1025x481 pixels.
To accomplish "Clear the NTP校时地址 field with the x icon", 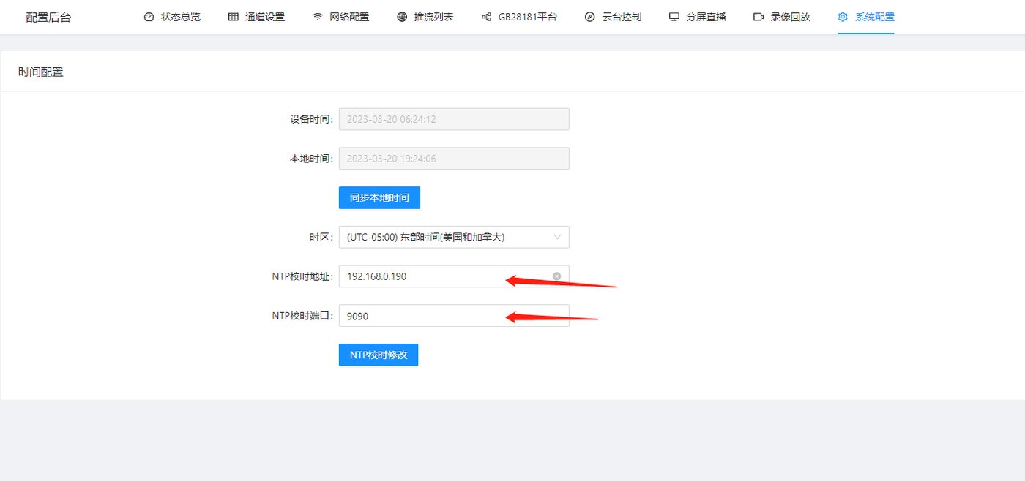I will (556, 276).
